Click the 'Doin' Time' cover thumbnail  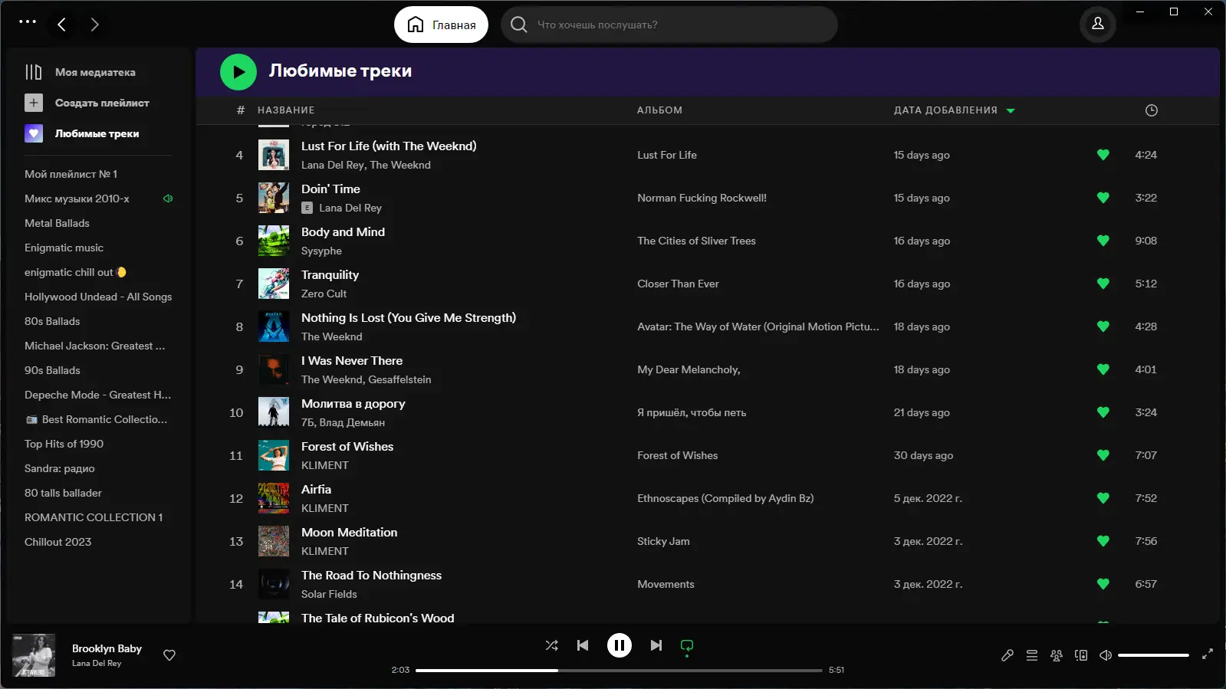274,198
